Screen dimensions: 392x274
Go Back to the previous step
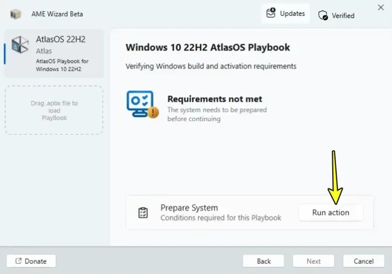point(264,261)
